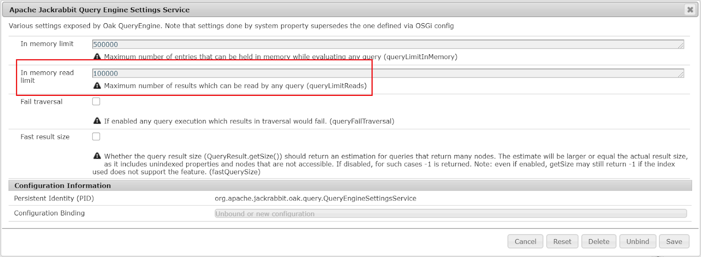The width and height of the screenshot is (701, 257).
Task: Save the Query Engine Settings configuration
Action: (674, 241)
